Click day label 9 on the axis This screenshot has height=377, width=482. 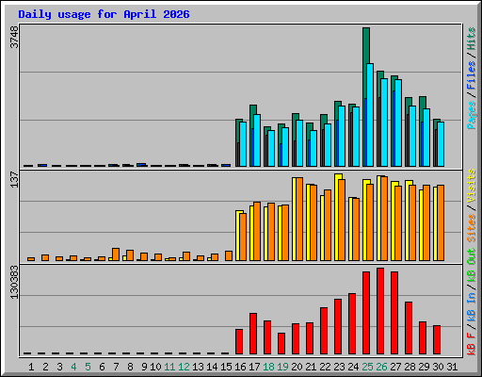pyautogui.click(x=144, y=367)
